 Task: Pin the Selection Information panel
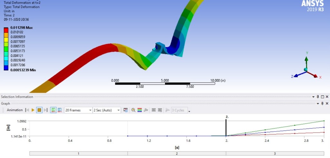click(318, 97)
